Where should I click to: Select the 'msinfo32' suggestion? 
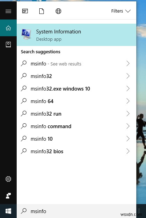[x=76, y=76]
